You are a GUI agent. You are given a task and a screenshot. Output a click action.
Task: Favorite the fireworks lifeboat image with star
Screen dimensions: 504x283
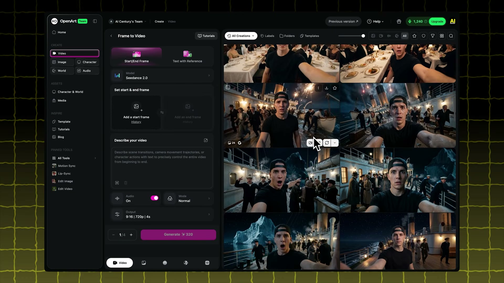click(335, 88)
